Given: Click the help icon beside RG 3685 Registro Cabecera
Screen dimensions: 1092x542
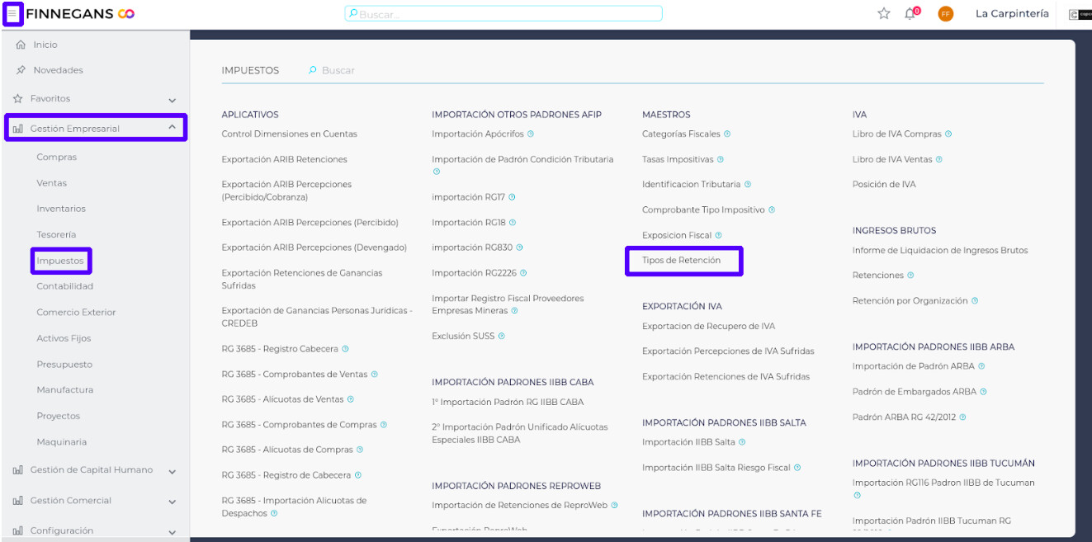Looking at the screenshot, I should [346, 349].
